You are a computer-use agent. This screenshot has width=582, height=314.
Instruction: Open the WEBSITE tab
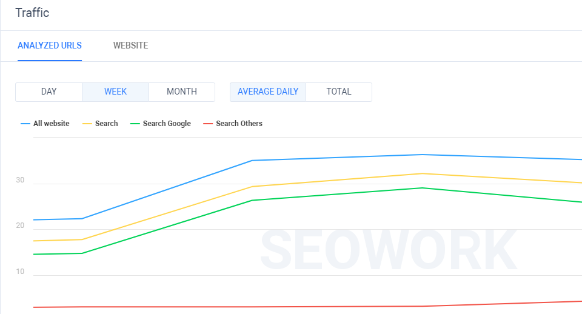tap(130, 45)
